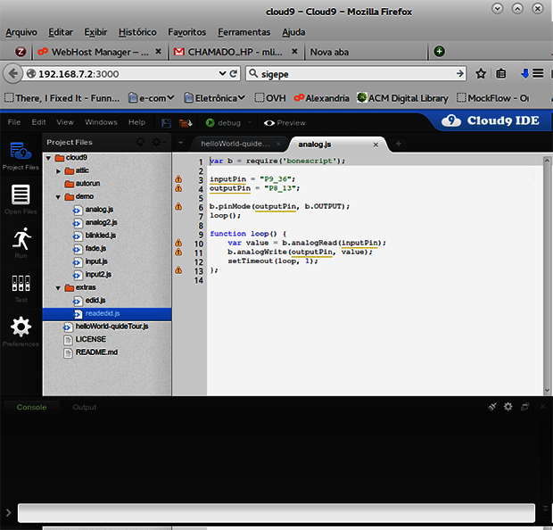Open blinkled.js file

100,236
